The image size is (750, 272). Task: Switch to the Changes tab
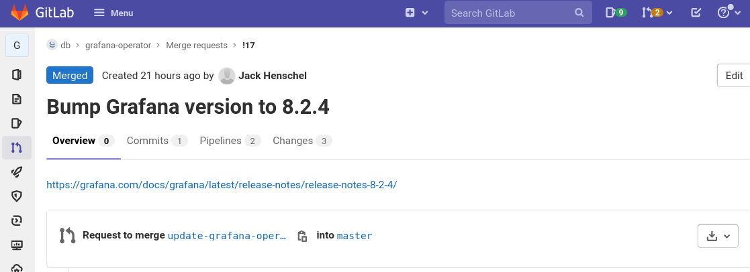click(x=302, y=141)
